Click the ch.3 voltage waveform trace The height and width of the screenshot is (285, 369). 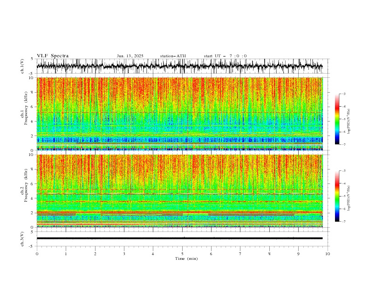point(179,238)
